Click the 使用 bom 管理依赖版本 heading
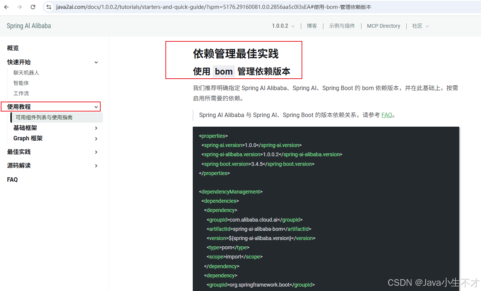Screen dimensions: 481x291 click(x=242, y=71)
